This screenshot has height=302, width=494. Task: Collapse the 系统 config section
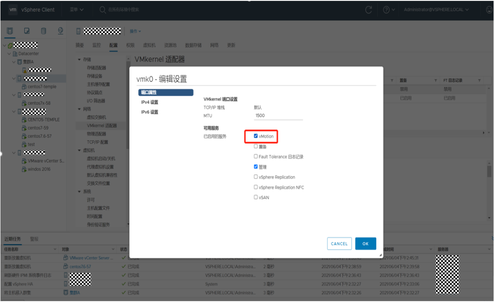coord(80,192)
